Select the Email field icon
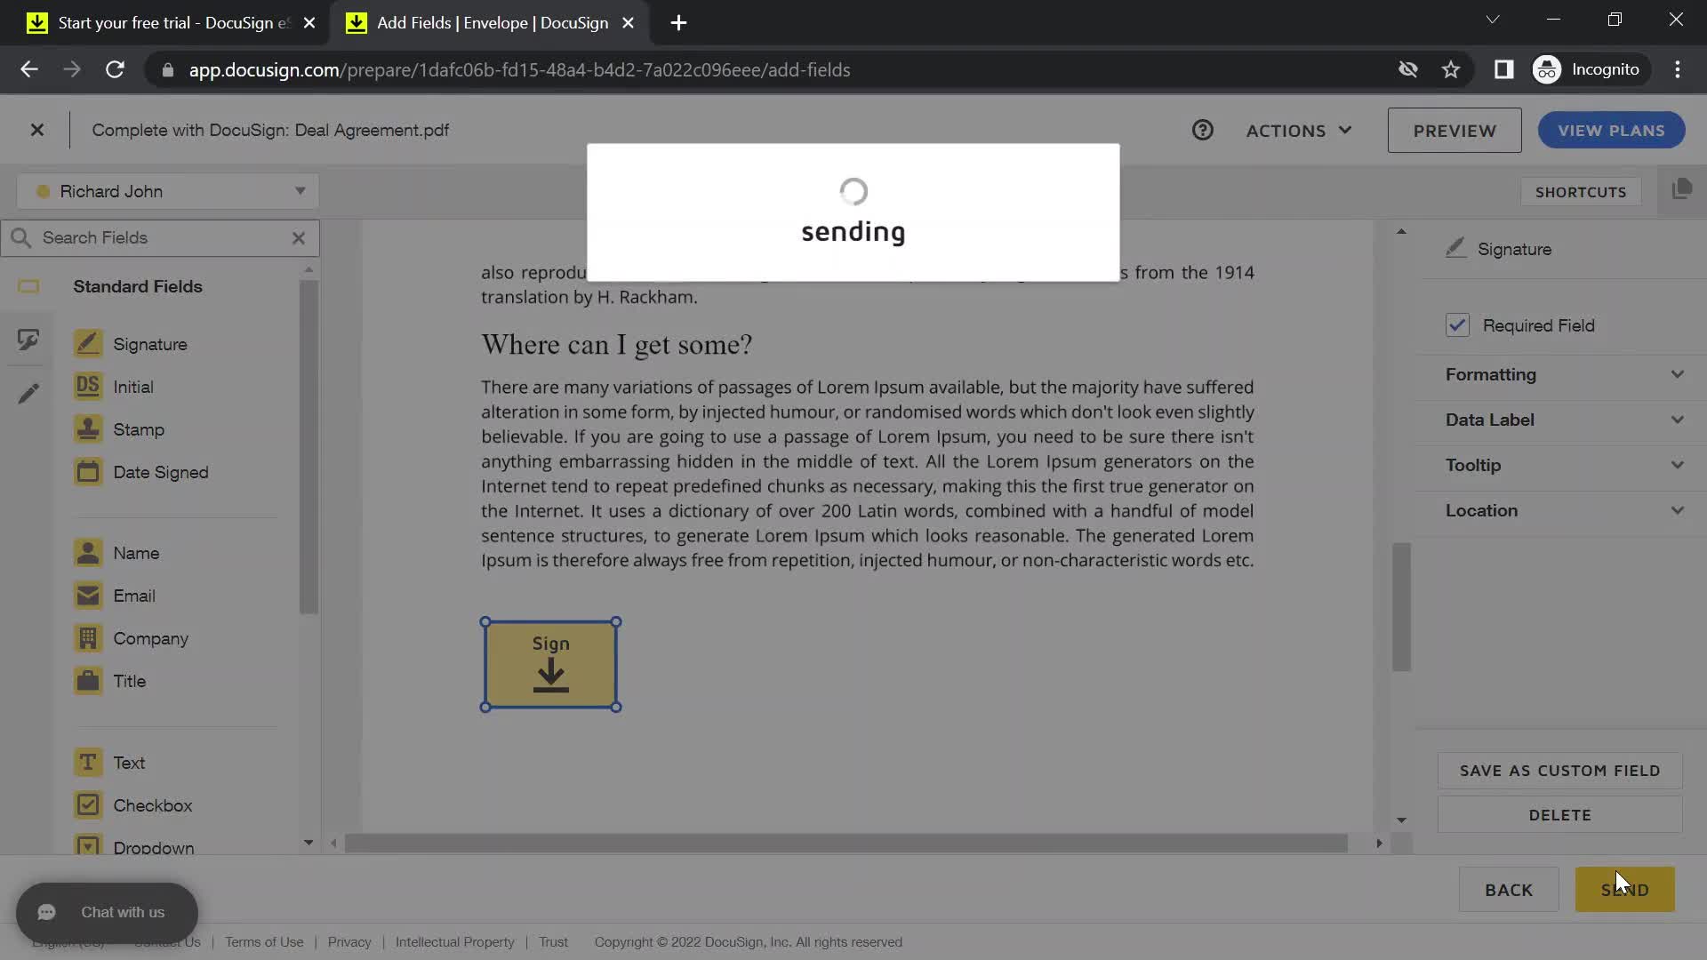 (x=88, y=596)
